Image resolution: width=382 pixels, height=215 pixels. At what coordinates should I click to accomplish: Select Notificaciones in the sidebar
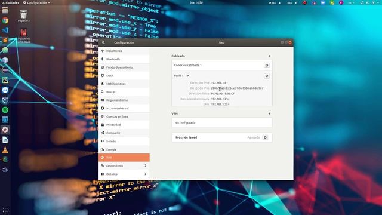(x=124, y=84)
